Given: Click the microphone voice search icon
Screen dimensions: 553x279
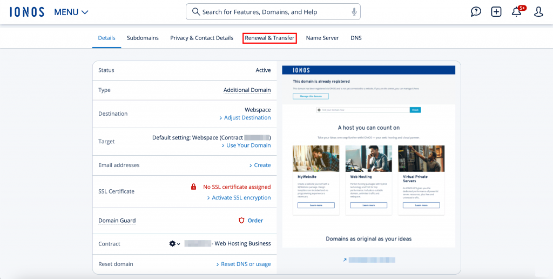Looking at the screenshot, I should tap(354, 12).
